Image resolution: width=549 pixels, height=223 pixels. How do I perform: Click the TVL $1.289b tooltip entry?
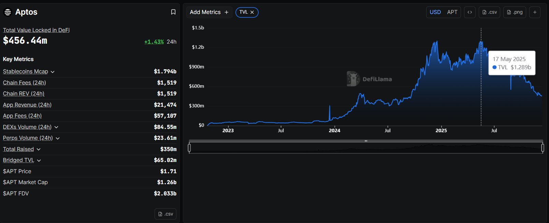(x=512, y=68)
